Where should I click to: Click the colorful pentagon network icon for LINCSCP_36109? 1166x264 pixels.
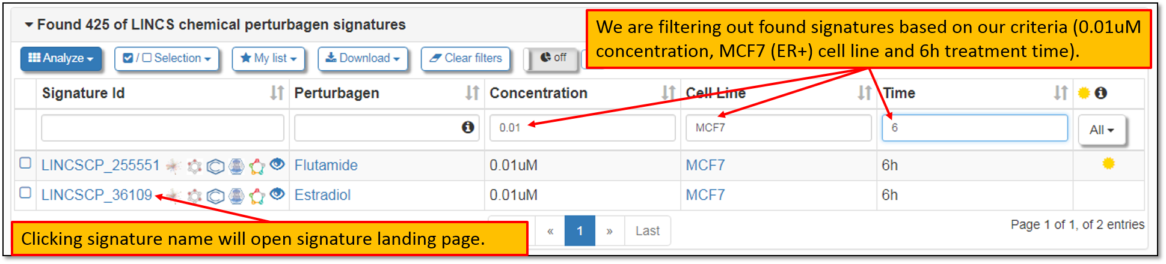point(257,196)
